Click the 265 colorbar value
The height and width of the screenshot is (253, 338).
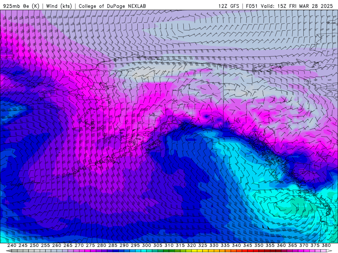(68, 245)
